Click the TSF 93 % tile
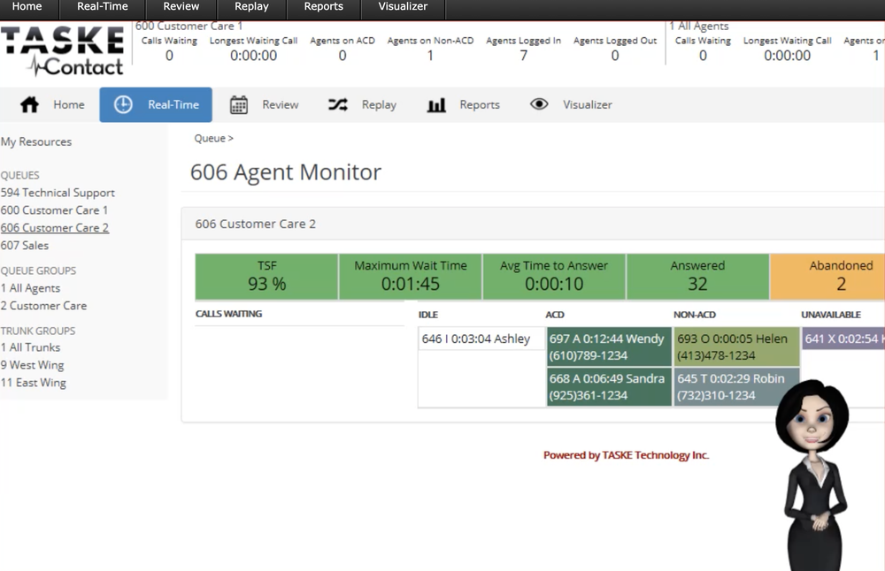The height and width of the screenshot is (571, 885). [x=266, y=276]
